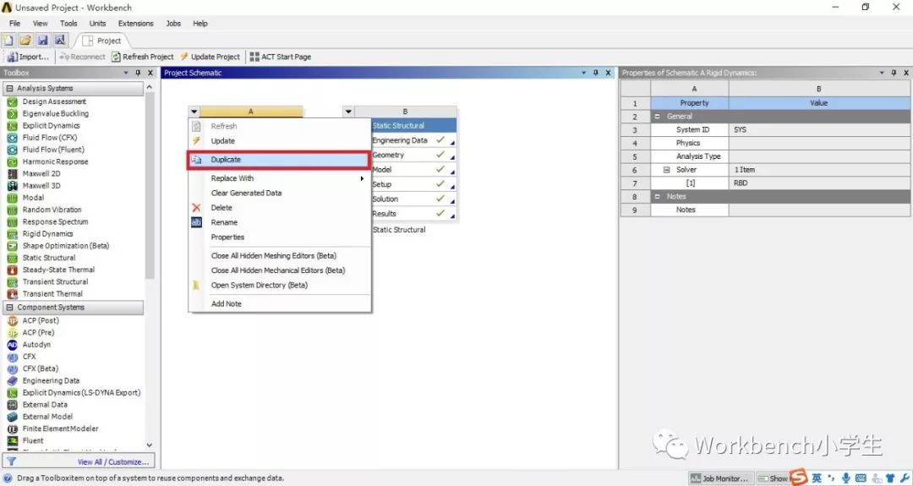Collapse the Notes properties section
913x486 pixels.
click(658, 197)
